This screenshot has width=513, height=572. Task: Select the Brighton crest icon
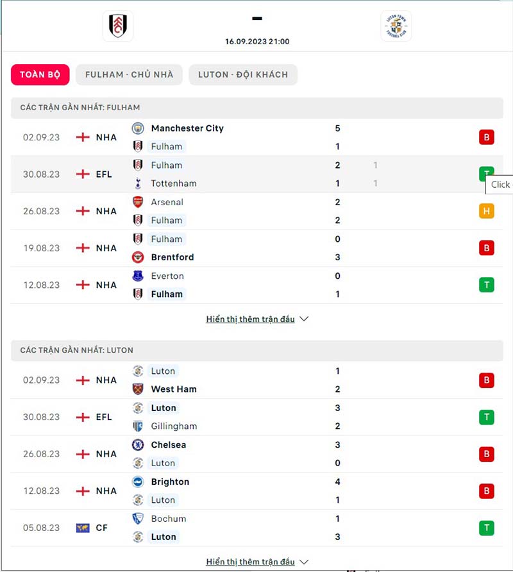coord(137,482)
